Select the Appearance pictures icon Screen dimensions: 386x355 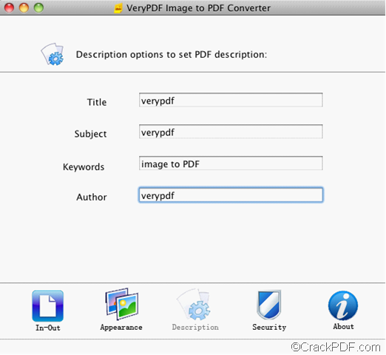click(122, 304)
